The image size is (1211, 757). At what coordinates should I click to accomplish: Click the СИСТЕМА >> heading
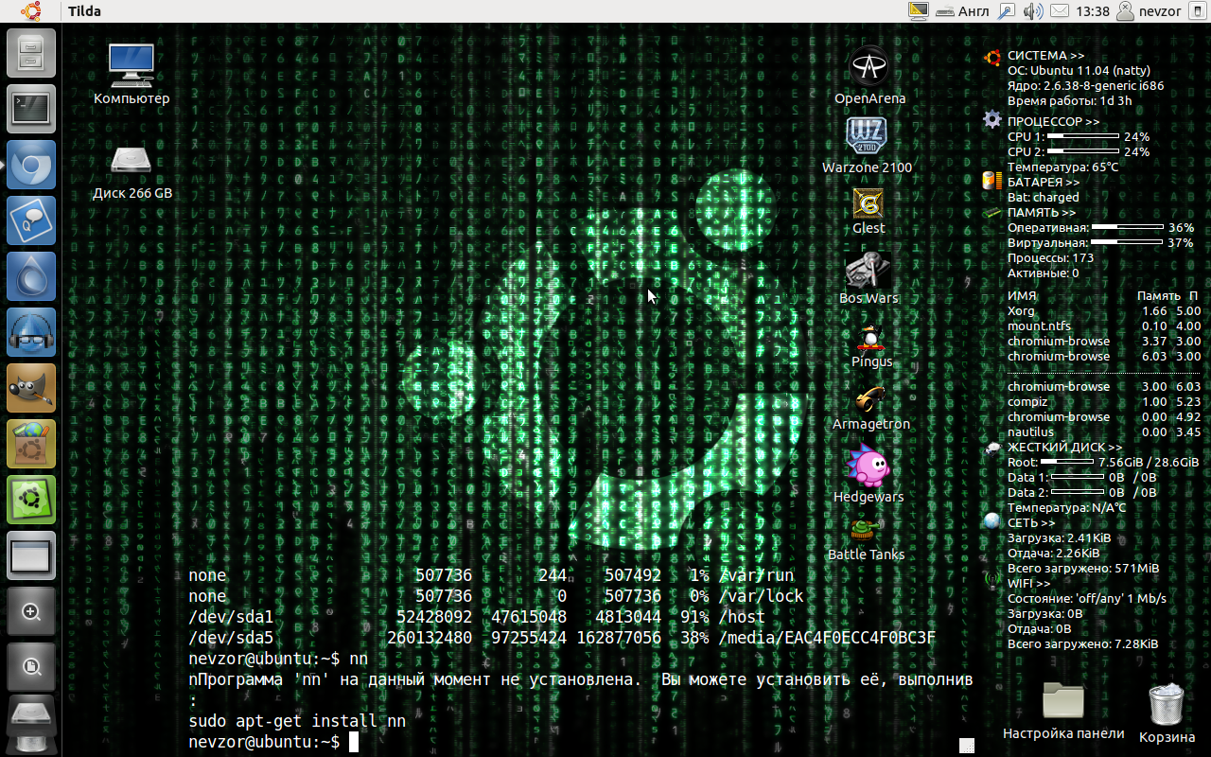[x=1045, y=56]
